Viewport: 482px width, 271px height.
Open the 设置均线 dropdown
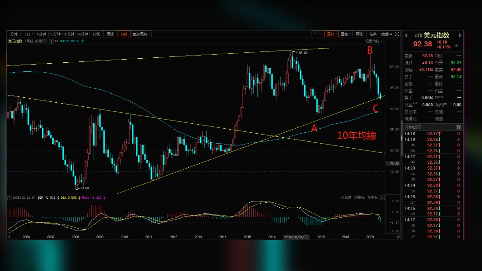tap(373, 41)
